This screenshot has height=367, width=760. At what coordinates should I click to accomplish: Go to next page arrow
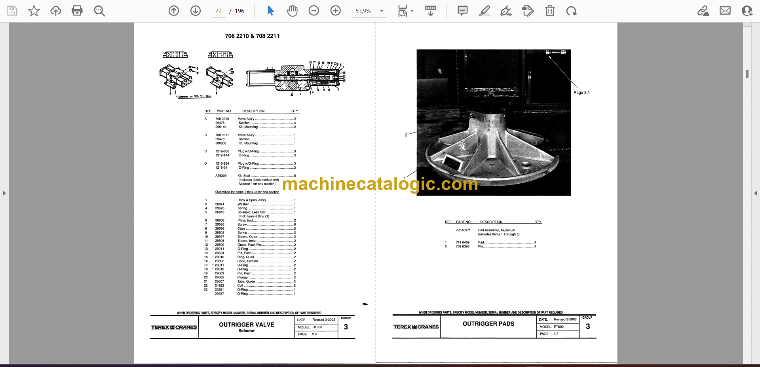pyautogui.click(x=196, y=11)
